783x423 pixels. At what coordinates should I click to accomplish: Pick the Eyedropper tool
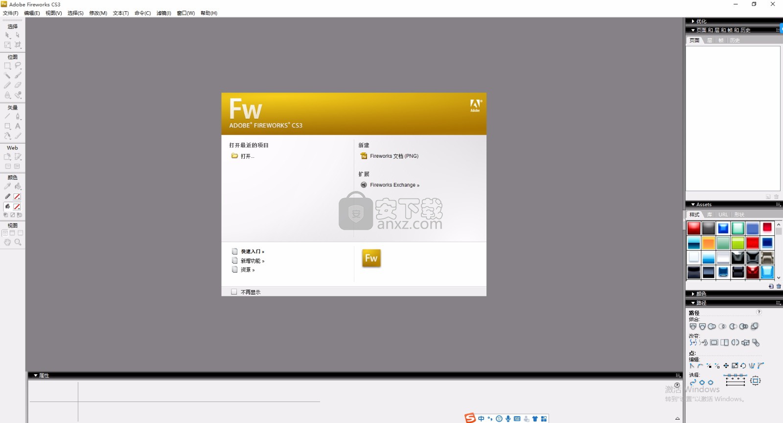(7, 186)
